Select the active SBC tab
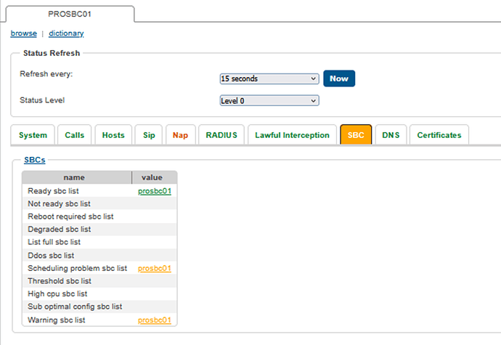The image size is (501, 345). (x=356, y=135)
